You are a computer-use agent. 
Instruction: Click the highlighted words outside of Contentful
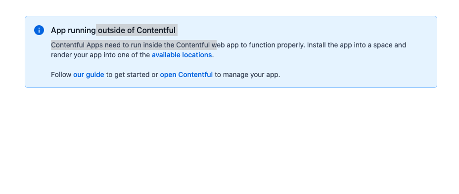tap(137, 31)
